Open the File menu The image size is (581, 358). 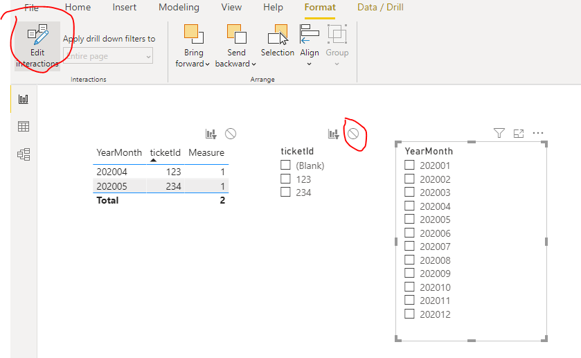[x=31, y=8]
